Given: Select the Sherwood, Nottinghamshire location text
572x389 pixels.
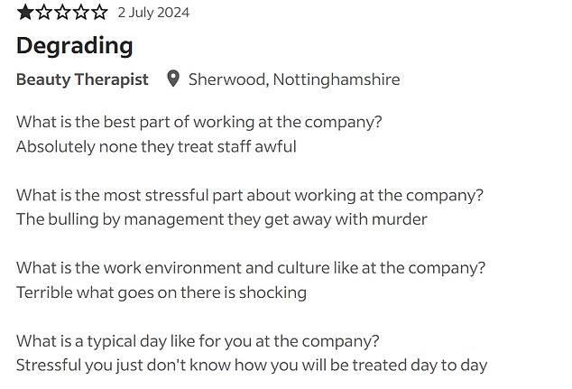Looking at the screenshot, I should coord(293,79).
